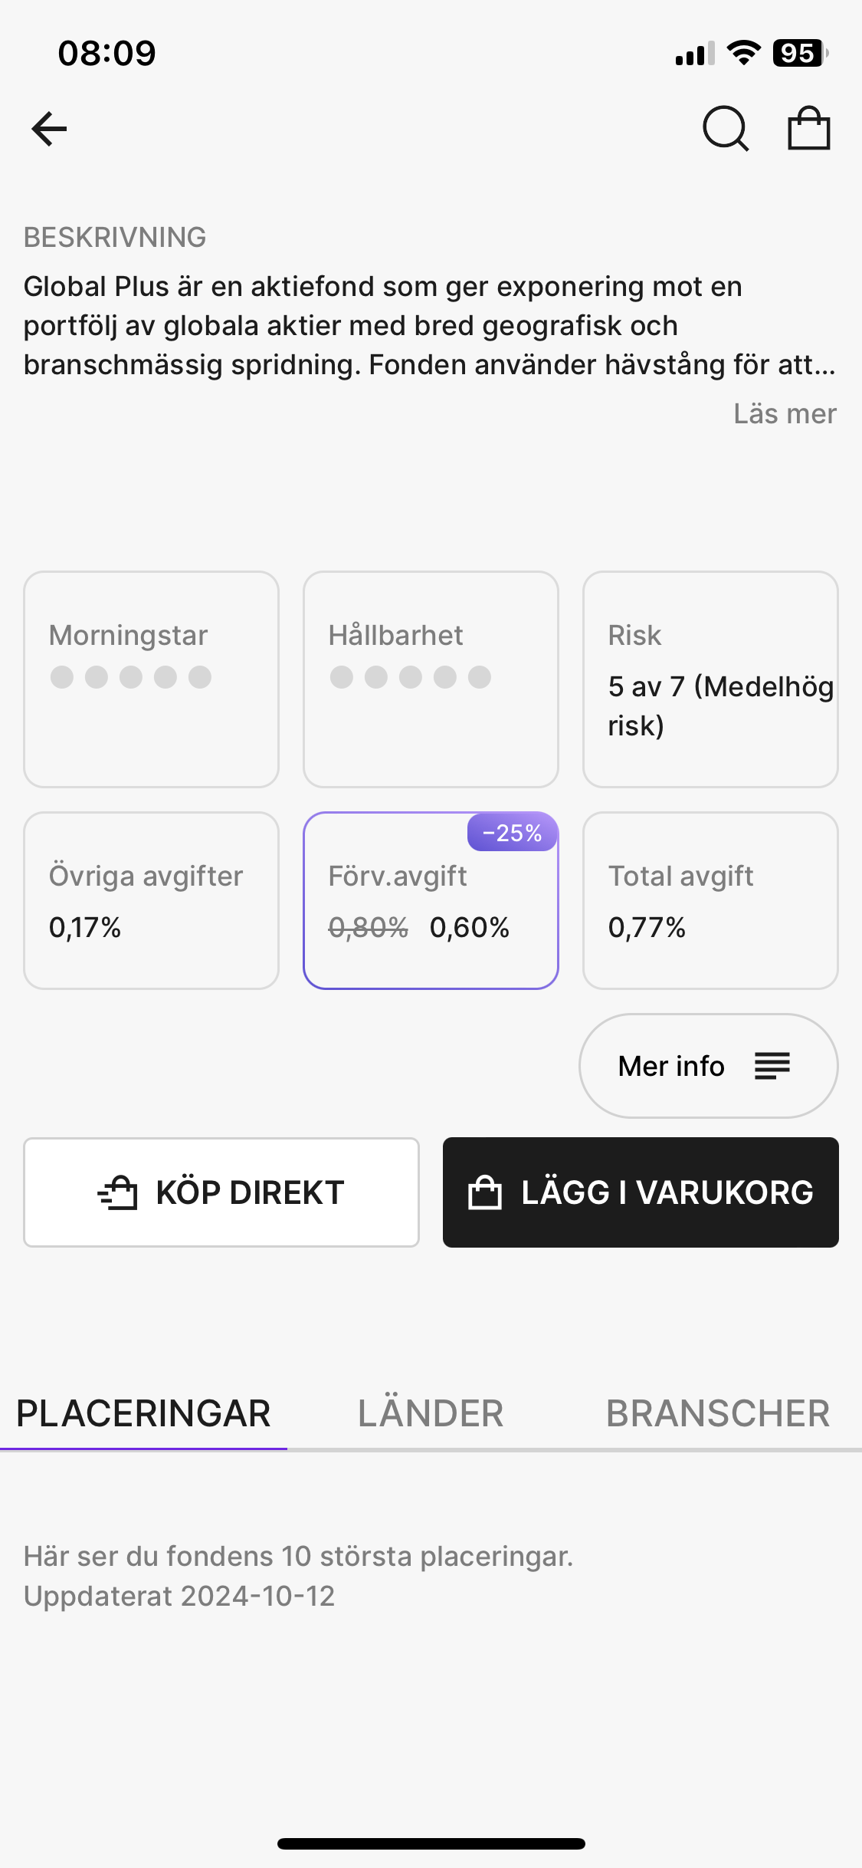The width and height of the screenshot is (862, 1868).
Task: Open the Risk 5 av 7 card
Action: [710, 679]
